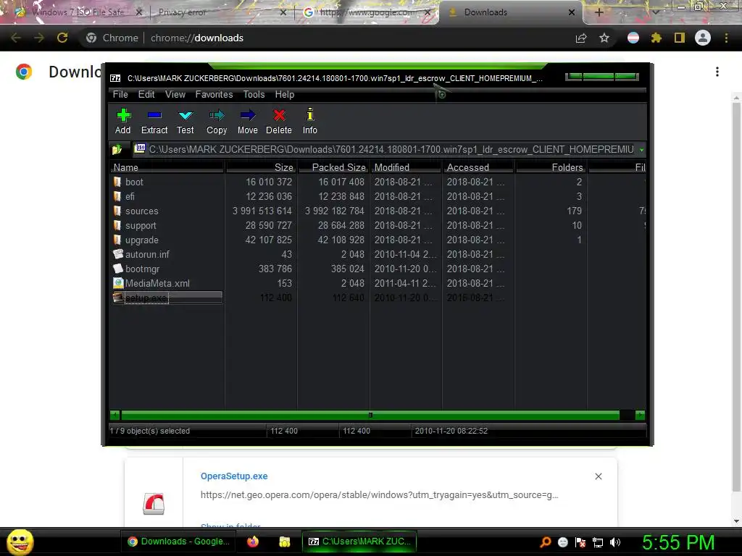
Task: Sort by the Folders column header
Action: [x=551, y=167]
